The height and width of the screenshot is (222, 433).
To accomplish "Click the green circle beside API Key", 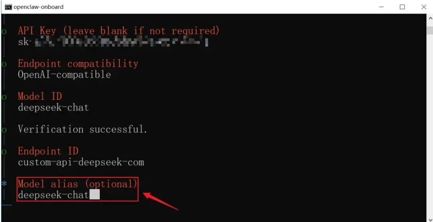I will pyautogui.click(x=4, y=31).
